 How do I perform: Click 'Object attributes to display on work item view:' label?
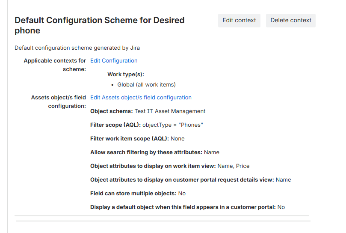point(153,166)
